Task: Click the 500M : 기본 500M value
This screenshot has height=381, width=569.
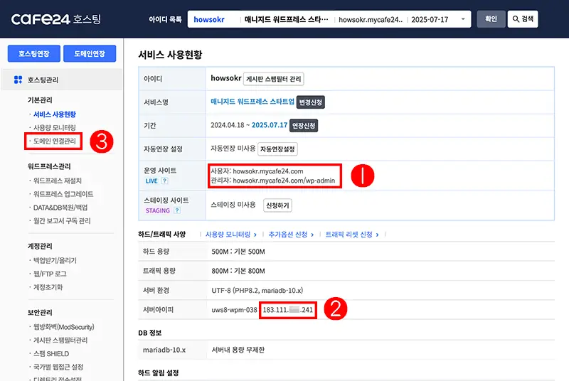Action: click(238, 252)
